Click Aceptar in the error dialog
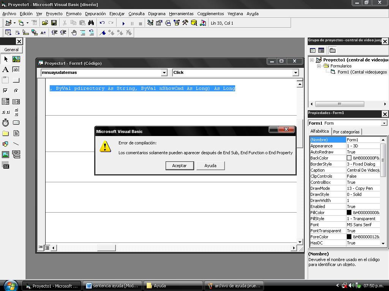 179,166
